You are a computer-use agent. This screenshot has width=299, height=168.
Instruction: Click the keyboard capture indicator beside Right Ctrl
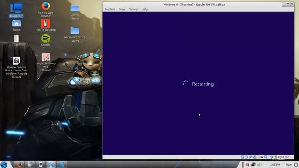coord(275,157)
